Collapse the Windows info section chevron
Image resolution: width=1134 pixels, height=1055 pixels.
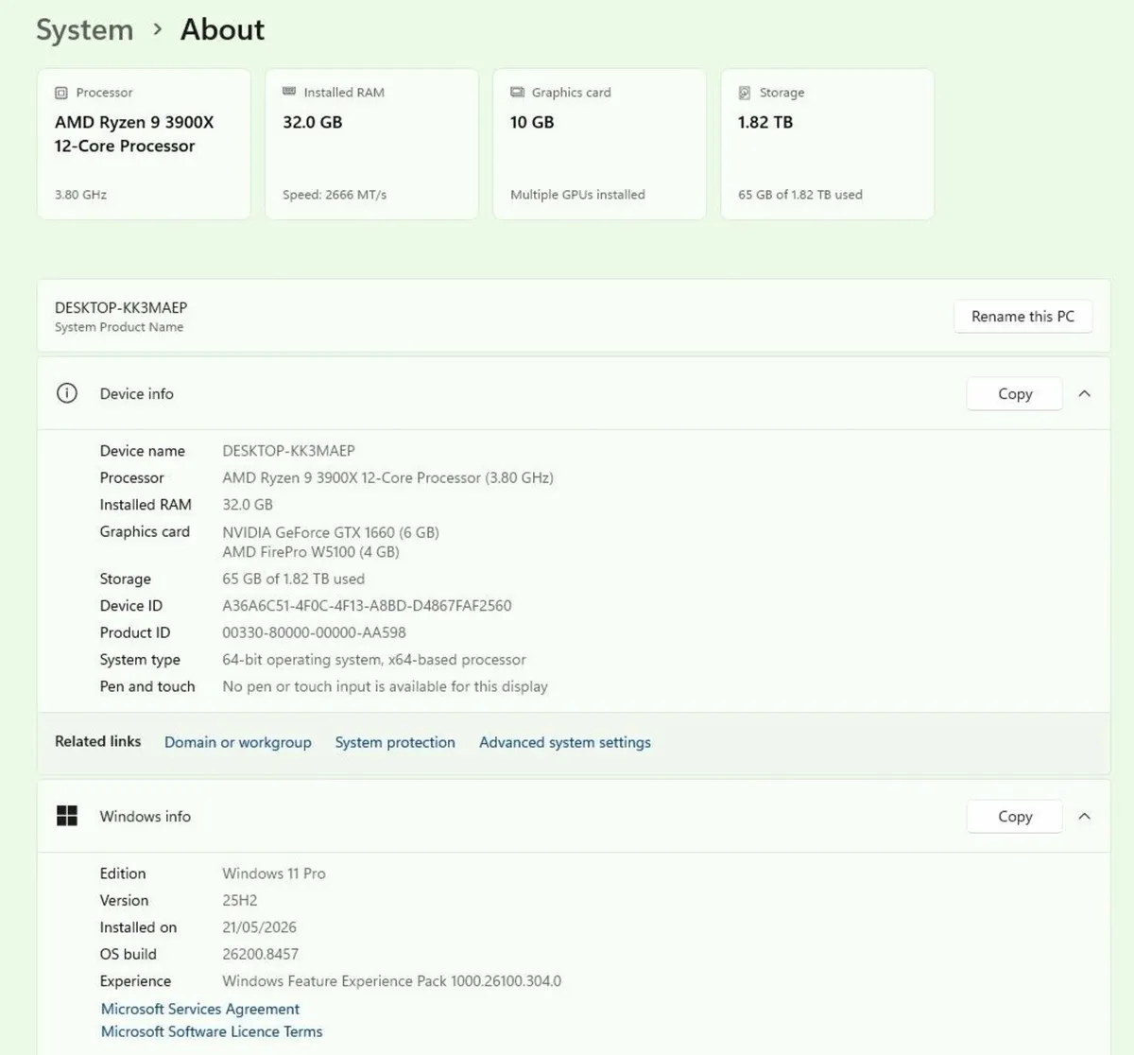pos(1085,816)
